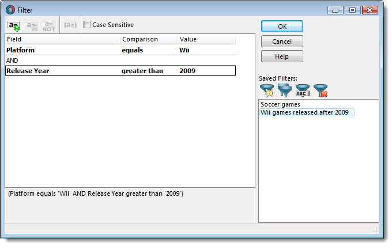
Task: Select 'Wii games released after 2009' saved filter
Action: click(x=307, y=112)
